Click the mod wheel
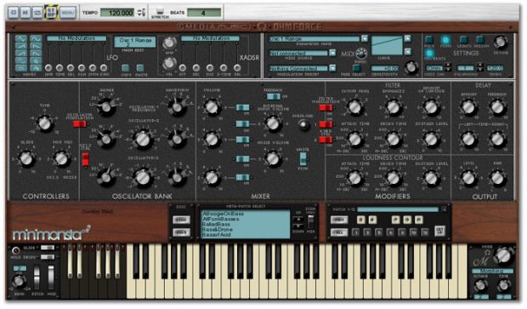 point(51,277)
